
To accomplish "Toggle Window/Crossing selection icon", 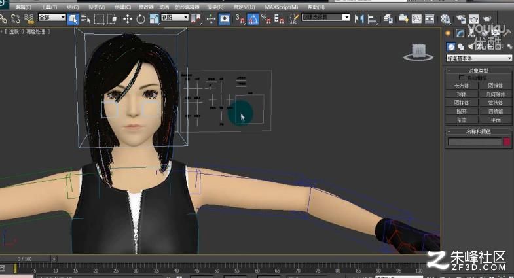I will tap(112, 19).
